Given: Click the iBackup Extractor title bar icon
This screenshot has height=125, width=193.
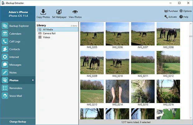Looking at the screenshot, I should tap(3, 3).
